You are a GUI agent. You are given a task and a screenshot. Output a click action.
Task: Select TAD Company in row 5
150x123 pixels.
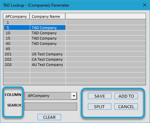coord(48,28)
